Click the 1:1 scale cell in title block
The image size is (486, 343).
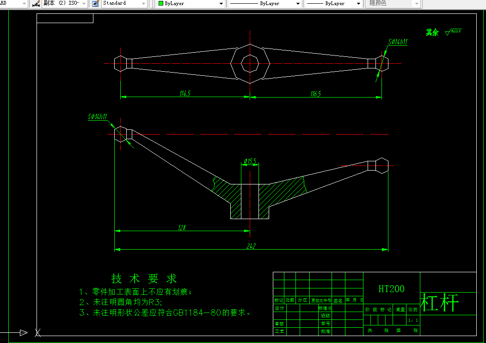pyautogui.click(x=413, y=319)
